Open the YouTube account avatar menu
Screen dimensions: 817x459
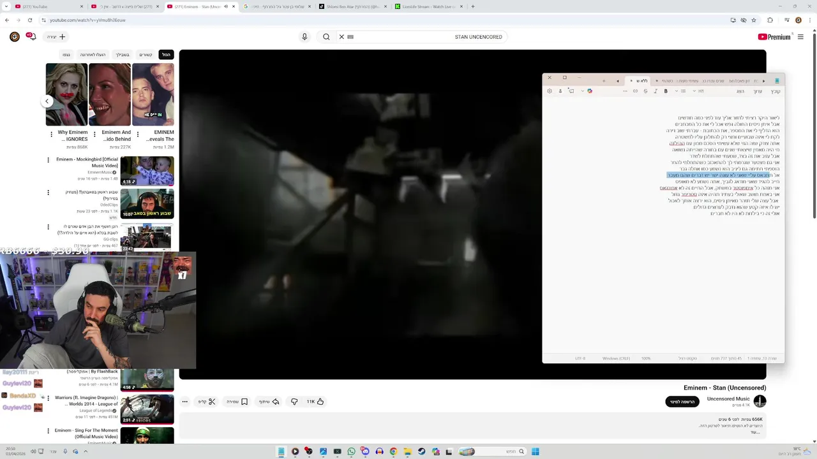[14, 37]
